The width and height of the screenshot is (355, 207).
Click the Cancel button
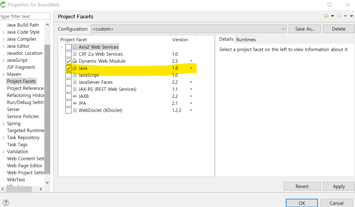(x=336, y=203)
